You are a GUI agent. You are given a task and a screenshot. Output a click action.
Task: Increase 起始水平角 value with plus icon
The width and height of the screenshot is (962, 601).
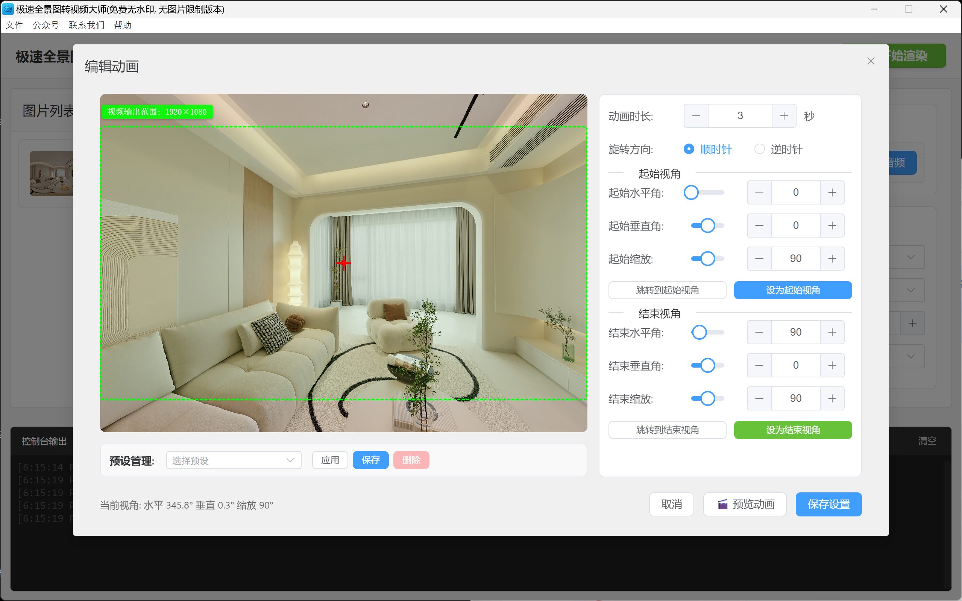point(832,192)
